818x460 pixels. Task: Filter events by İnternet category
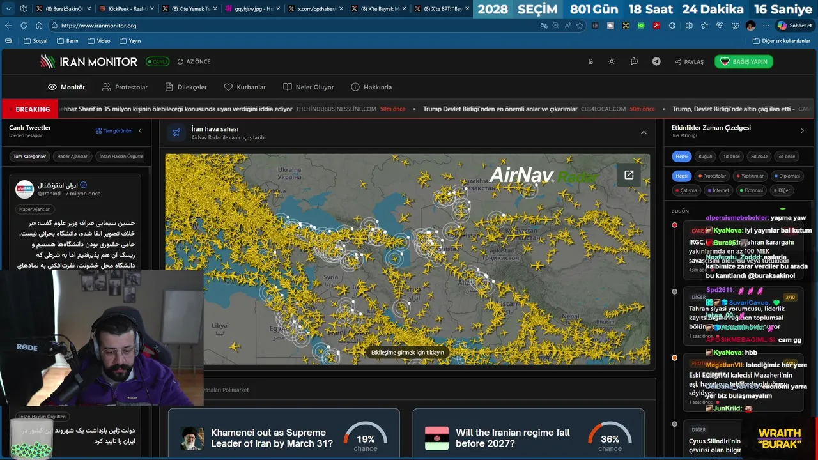(x=719, y=190)
